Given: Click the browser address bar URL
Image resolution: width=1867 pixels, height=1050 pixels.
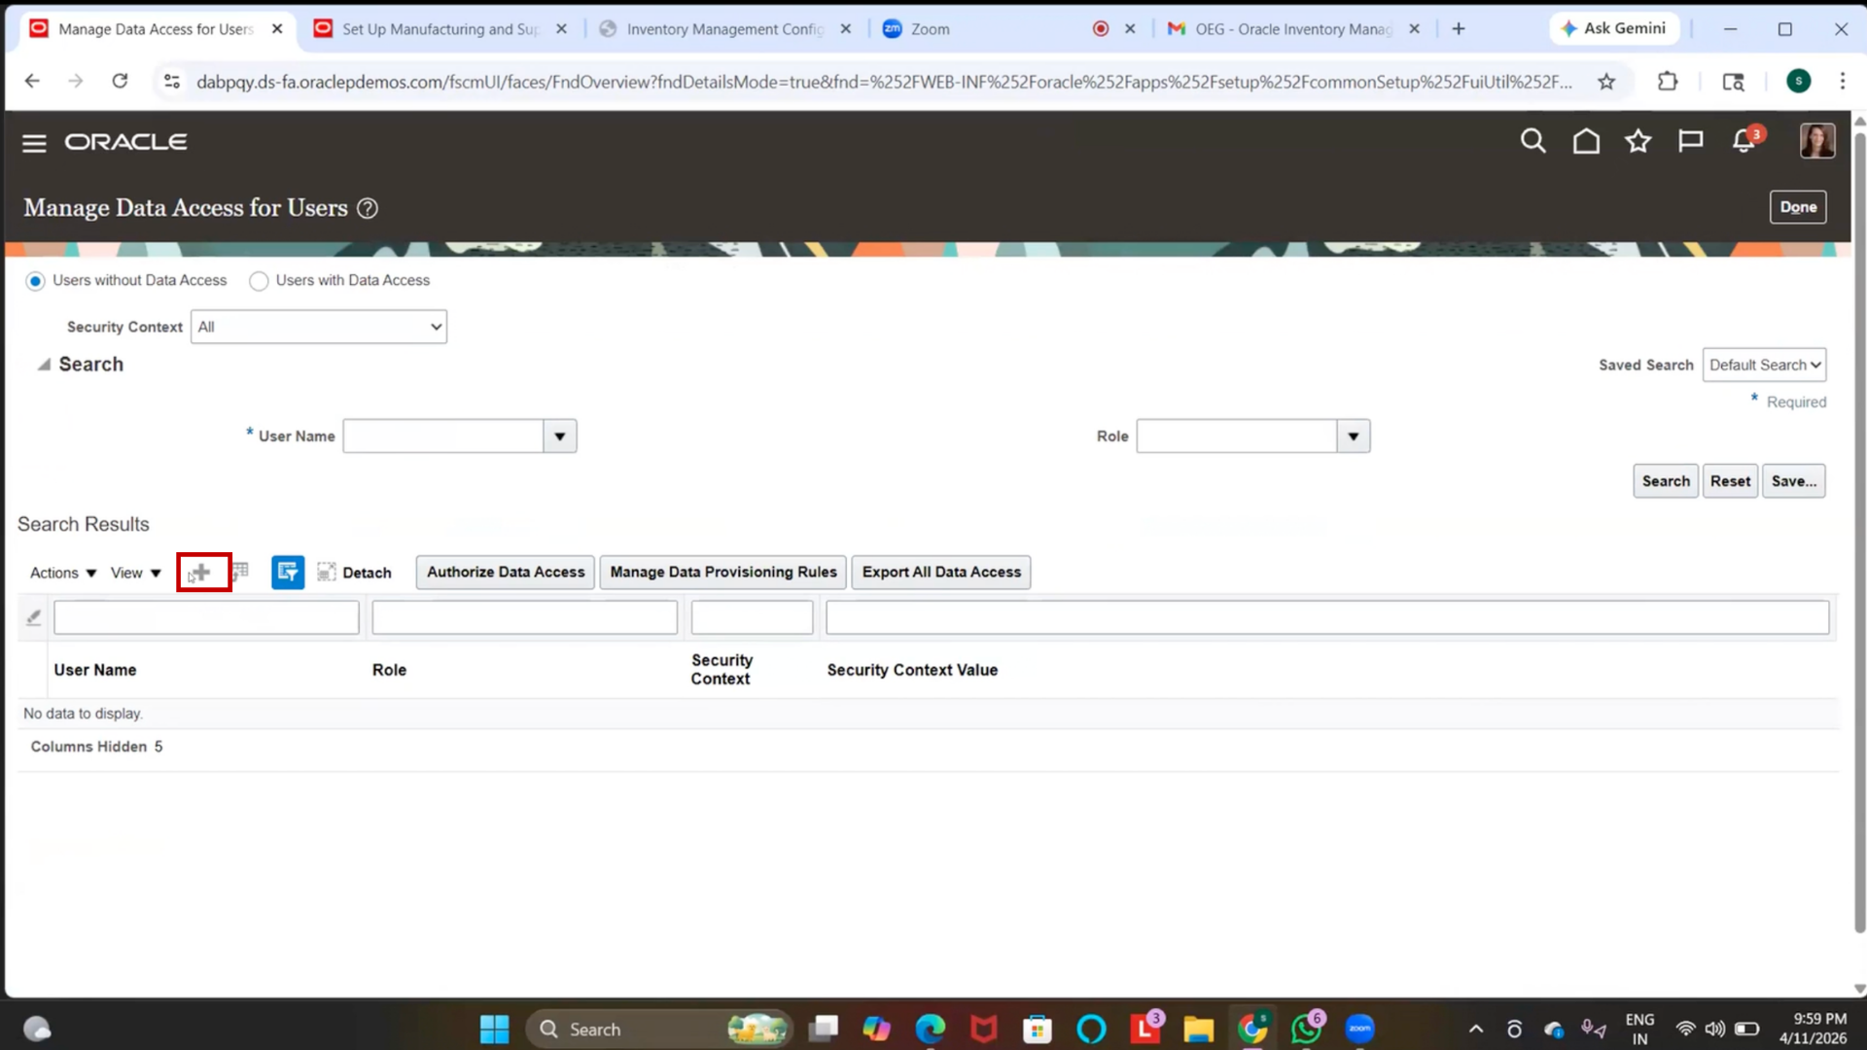Looking at the screenshot, I should [x=884, y=82].
